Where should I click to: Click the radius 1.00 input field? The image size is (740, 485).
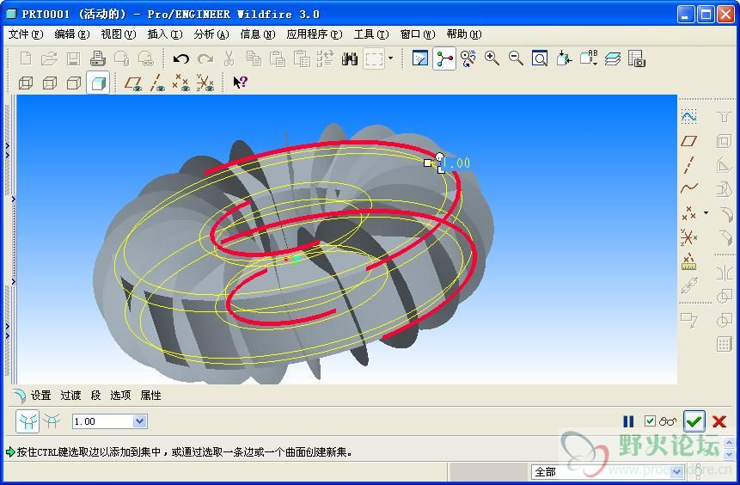(103, 421)
